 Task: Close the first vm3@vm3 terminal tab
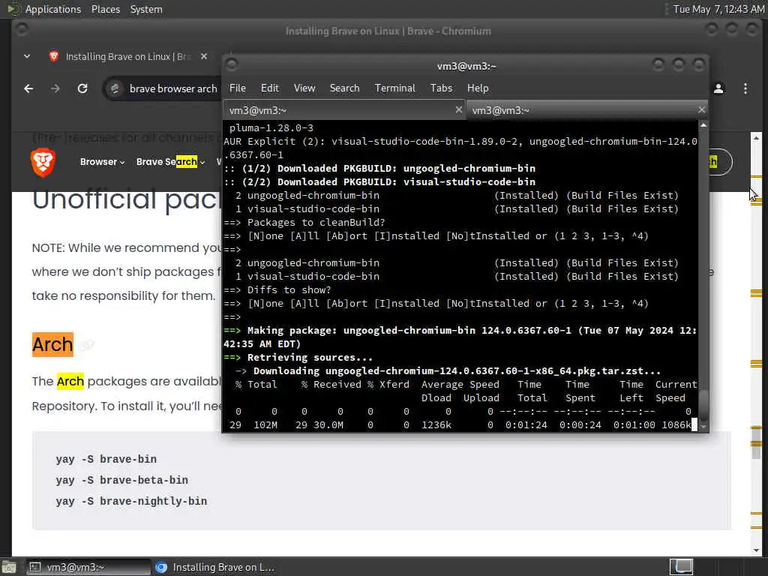point(458,109)
